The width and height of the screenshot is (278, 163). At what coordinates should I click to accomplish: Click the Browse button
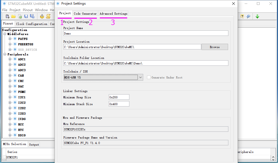coord(215,47)
